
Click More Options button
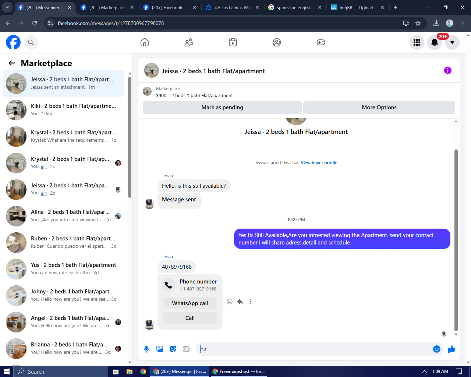[379, 108]
